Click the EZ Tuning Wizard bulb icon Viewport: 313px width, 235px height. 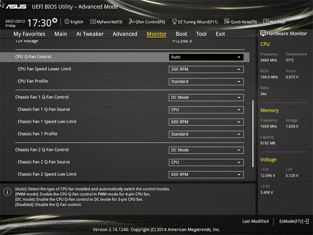coord(174,22)
